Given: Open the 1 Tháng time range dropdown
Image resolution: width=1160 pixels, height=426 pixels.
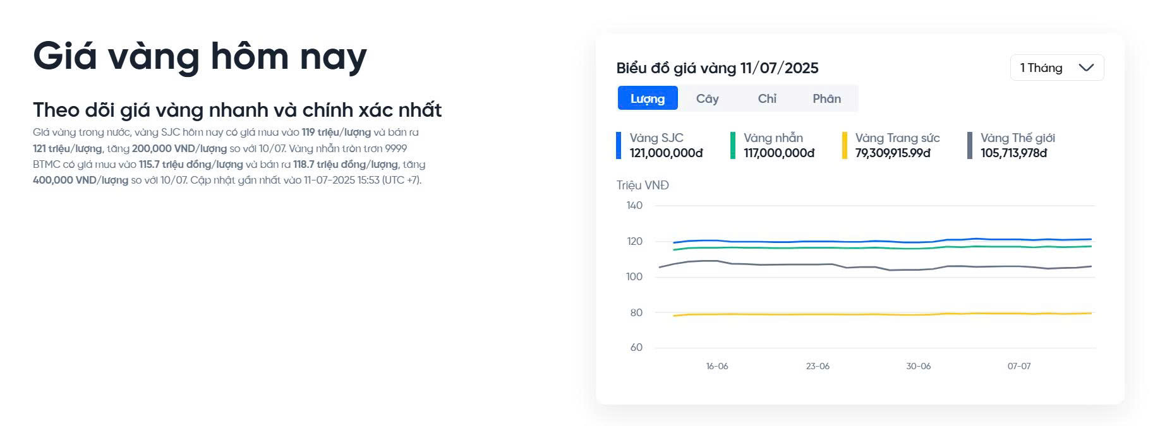Looking at the screenshot, I should pyautogui.click(x=1056, y=68).
